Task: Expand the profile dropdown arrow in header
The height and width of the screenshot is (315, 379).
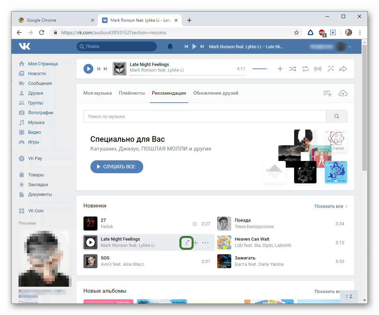Action: 350,47
